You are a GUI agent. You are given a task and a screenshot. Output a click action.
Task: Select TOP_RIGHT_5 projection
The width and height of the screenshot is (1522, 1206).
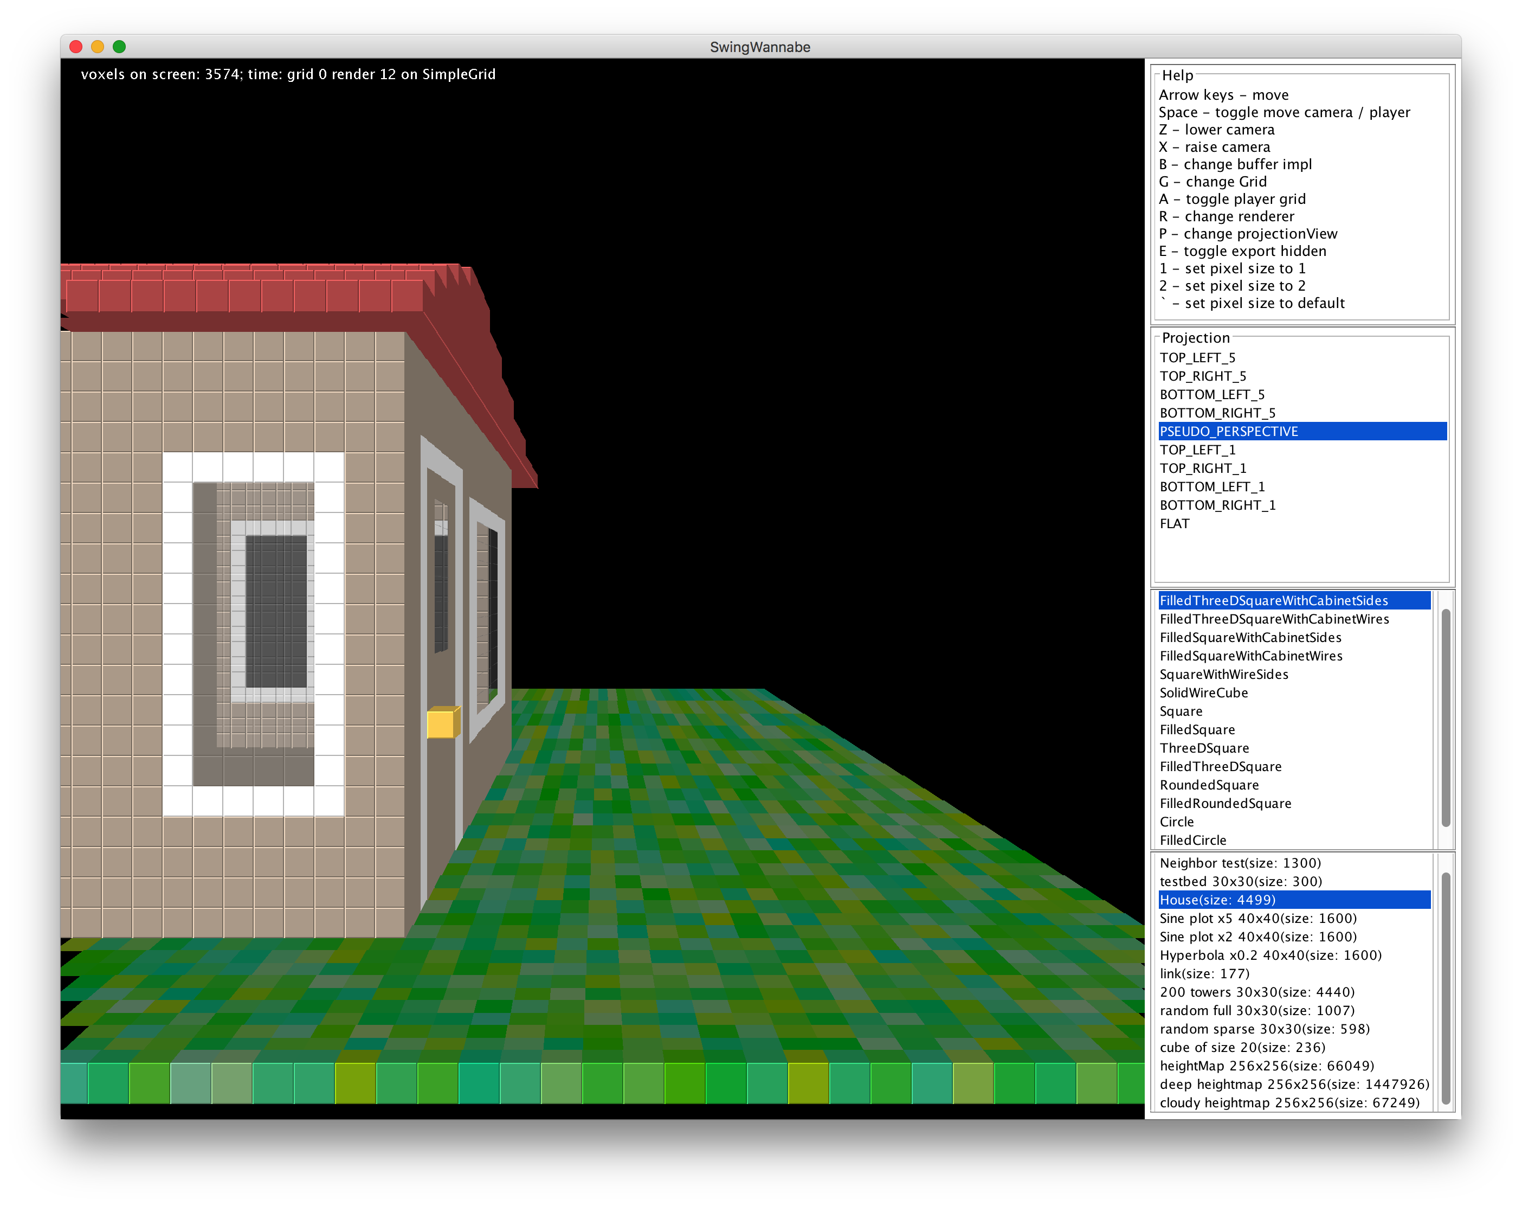tap(1302, 376)
